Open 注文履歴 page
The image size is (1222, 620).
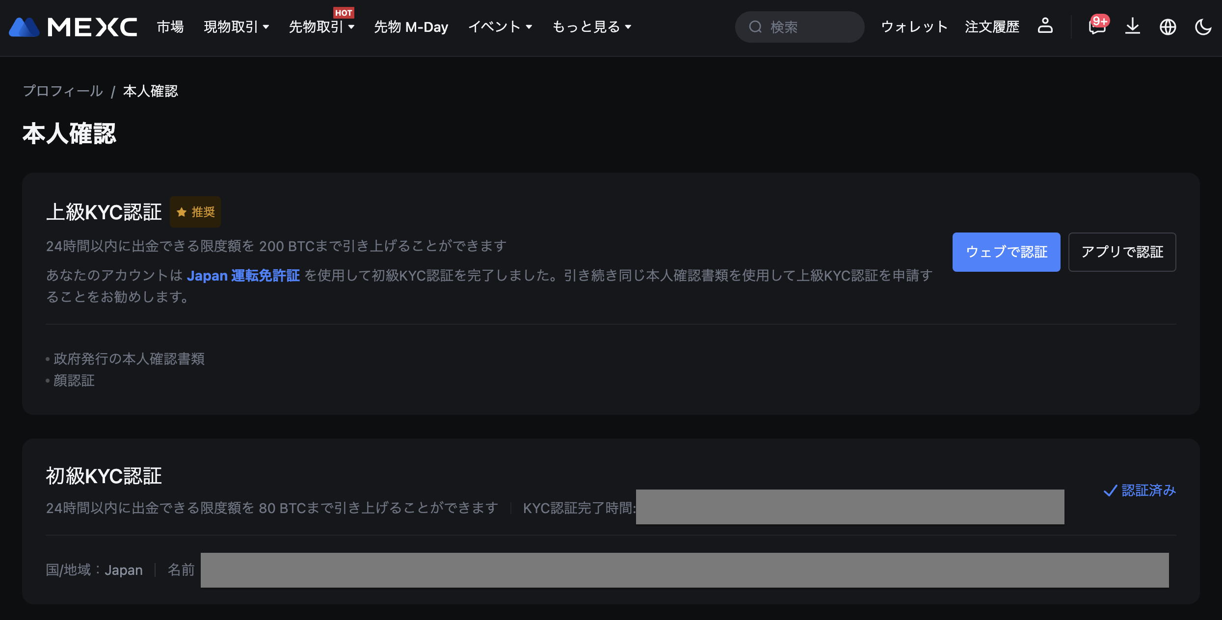point(992,26)
